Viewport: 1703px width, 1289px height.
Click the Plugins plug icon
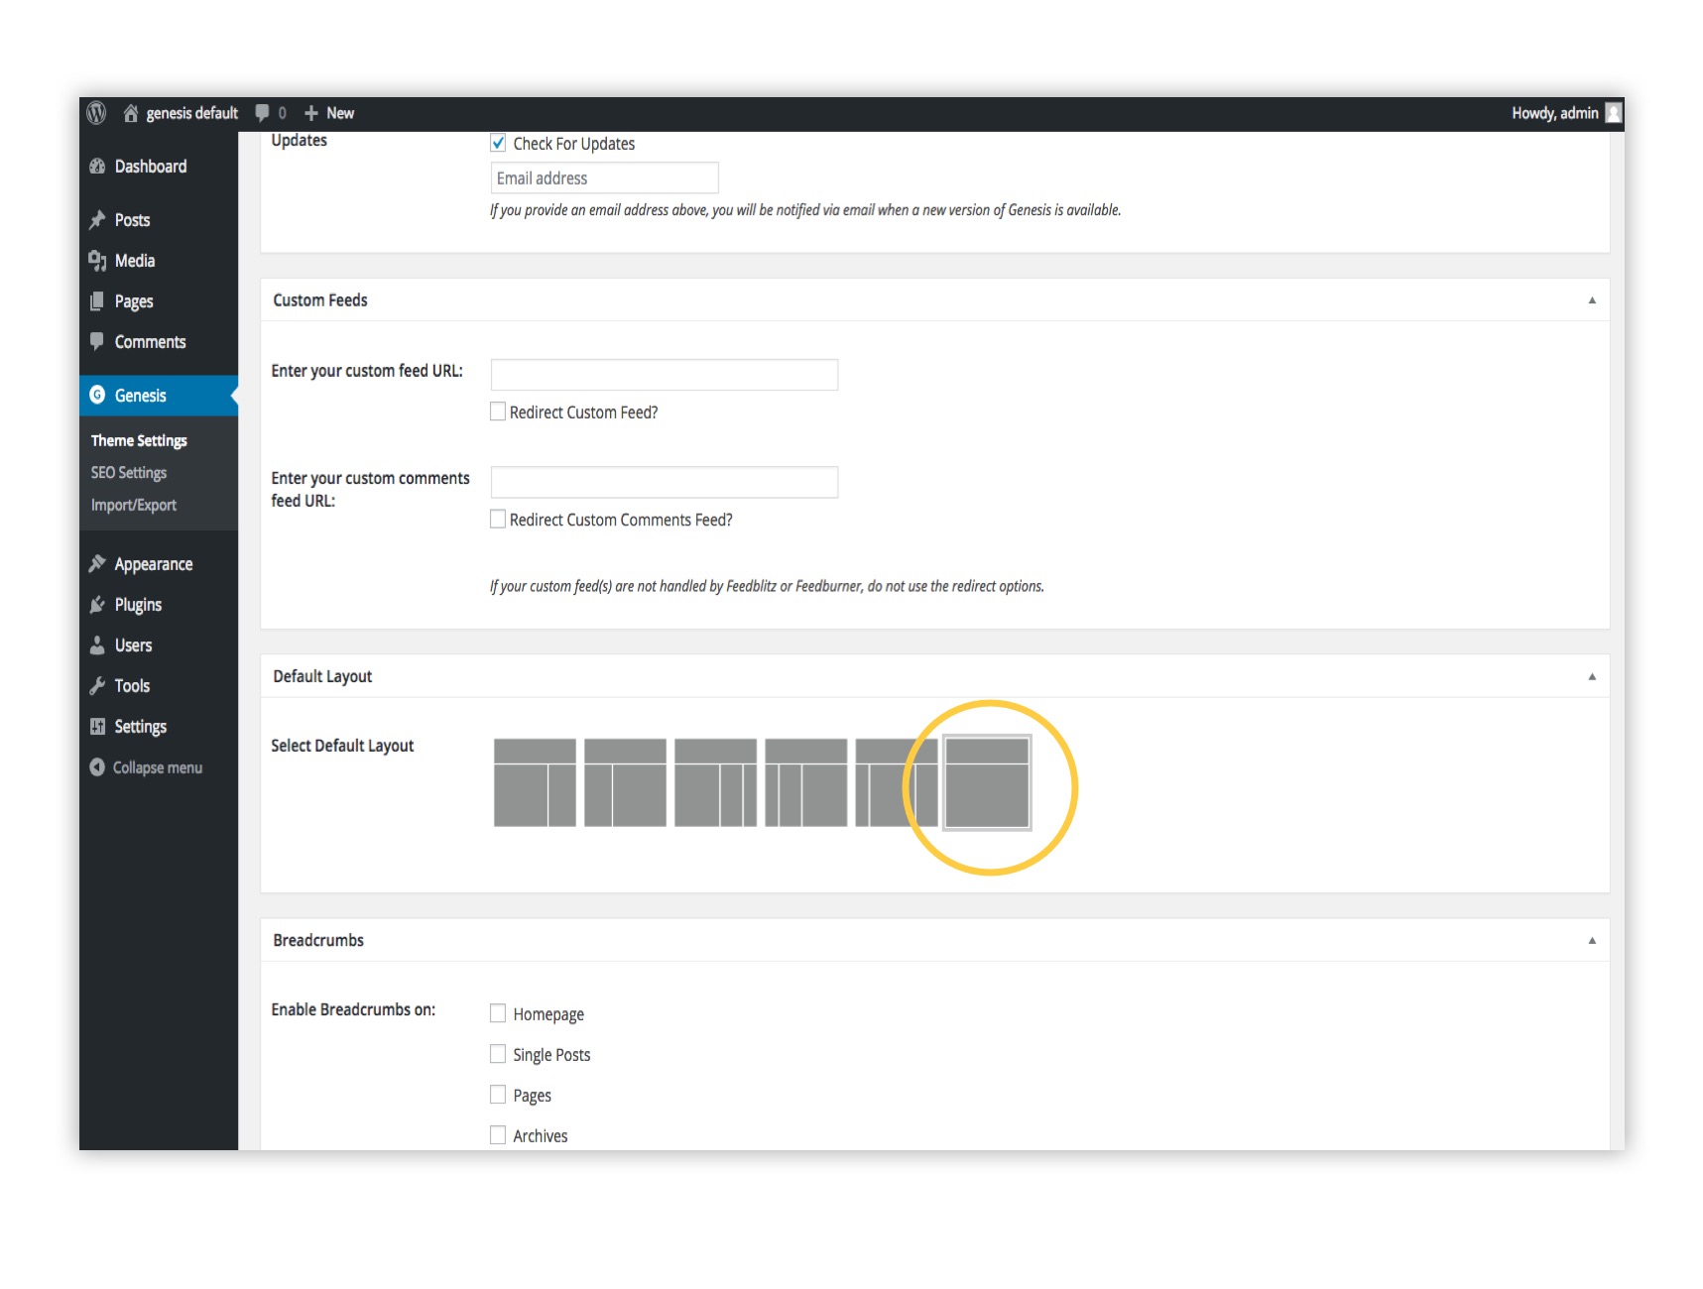[x=97, y=605]
